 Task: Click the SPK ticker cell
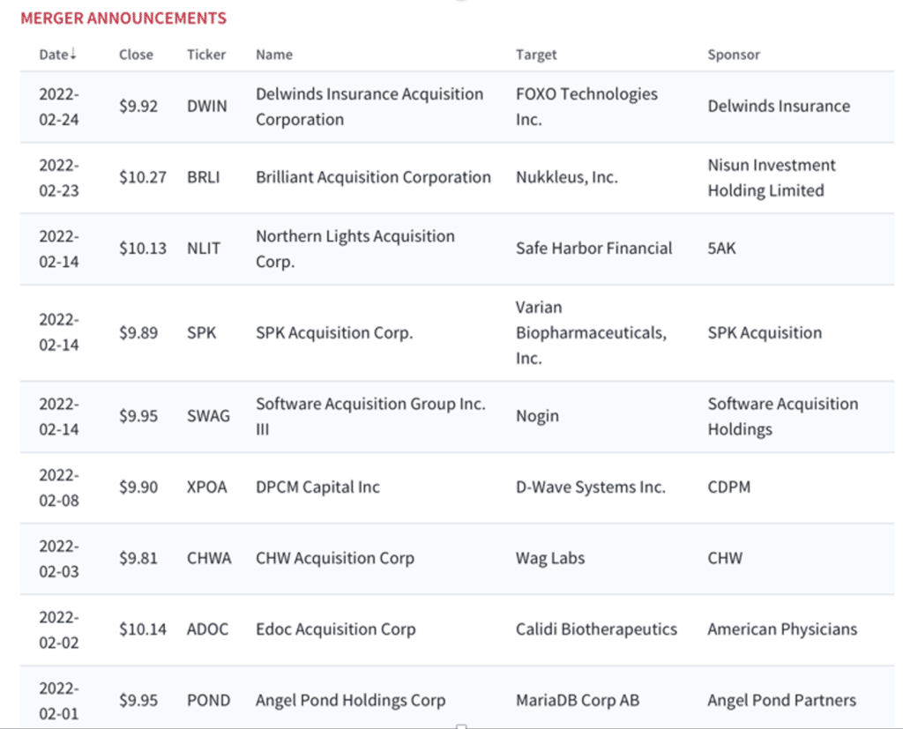point(202,333)
